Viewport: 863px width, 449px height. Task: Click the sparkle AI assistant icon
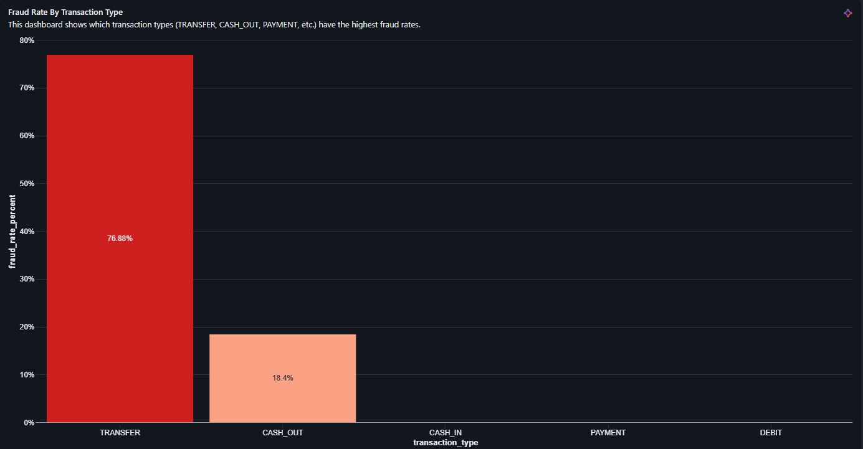(847, 13)
